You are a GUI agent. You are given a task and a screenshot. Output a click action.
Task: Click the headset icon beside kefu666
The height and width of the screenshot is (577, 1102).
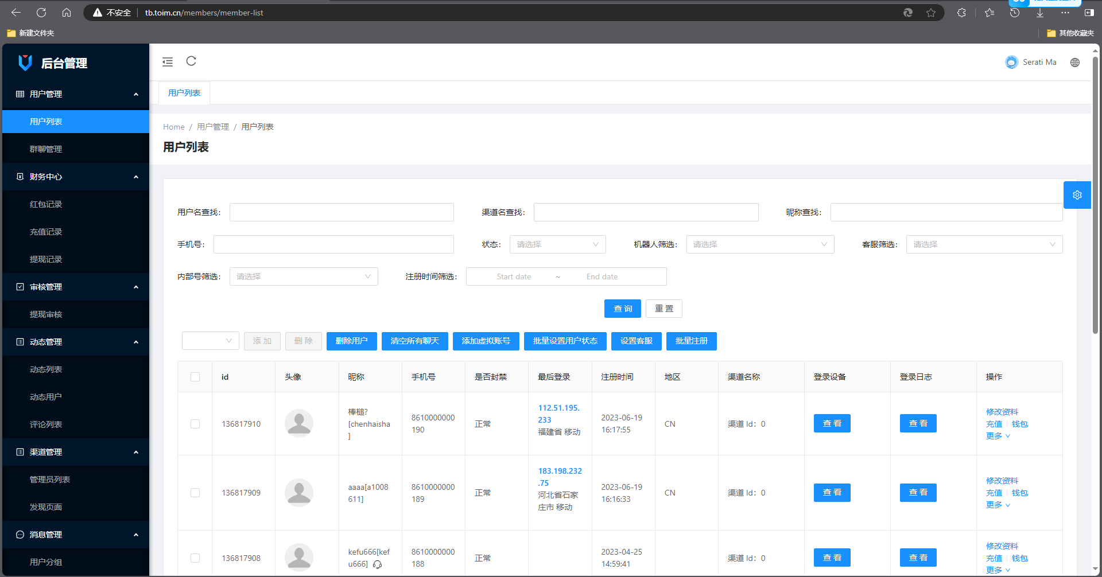coord(377,564)
